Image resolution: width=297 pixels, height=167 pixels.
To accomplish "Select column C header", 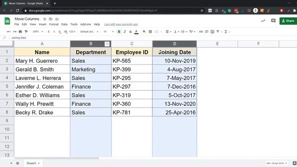I will [132, 44].
